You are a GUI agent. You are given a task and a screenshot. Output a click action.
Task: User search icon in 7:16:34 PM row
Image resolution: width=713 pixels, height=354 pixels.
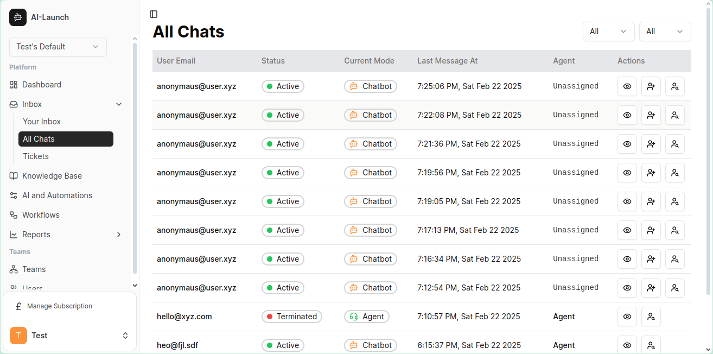675,259
